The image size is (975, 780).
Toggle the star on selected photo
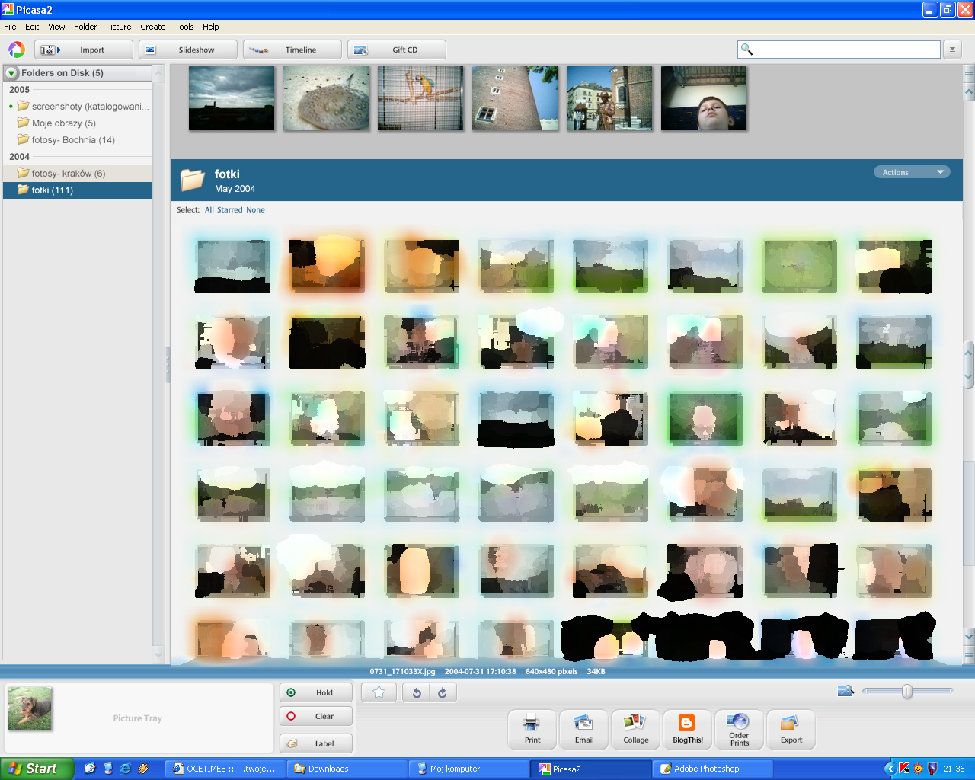tap(379, 692)
